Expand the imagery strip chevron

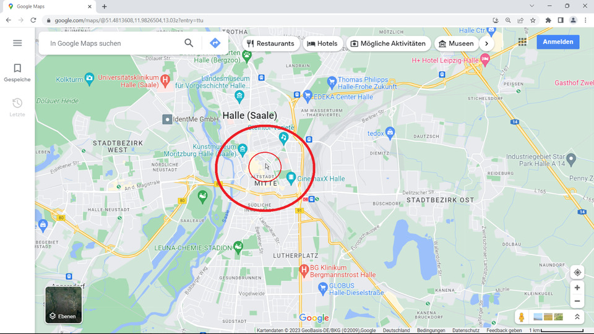pos(577,317)
